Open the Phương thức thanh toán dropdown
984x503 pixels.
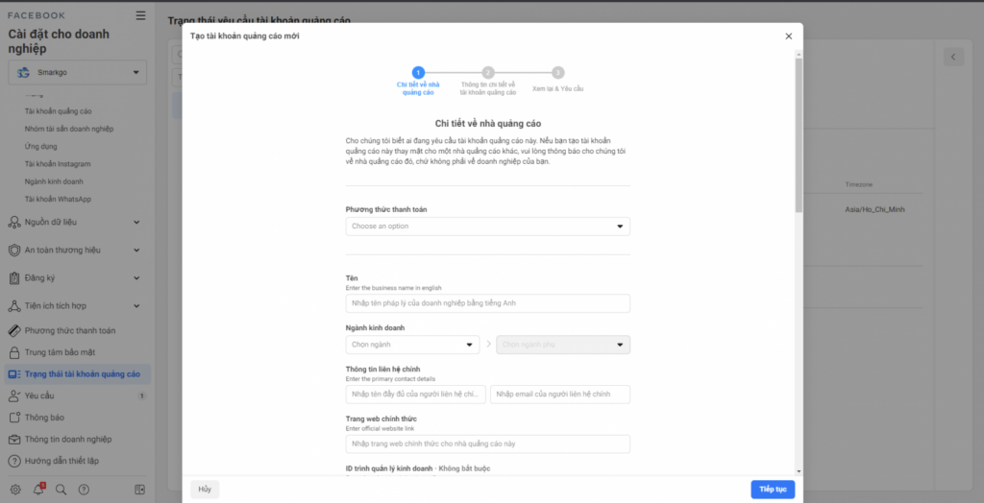coord(487,227)
